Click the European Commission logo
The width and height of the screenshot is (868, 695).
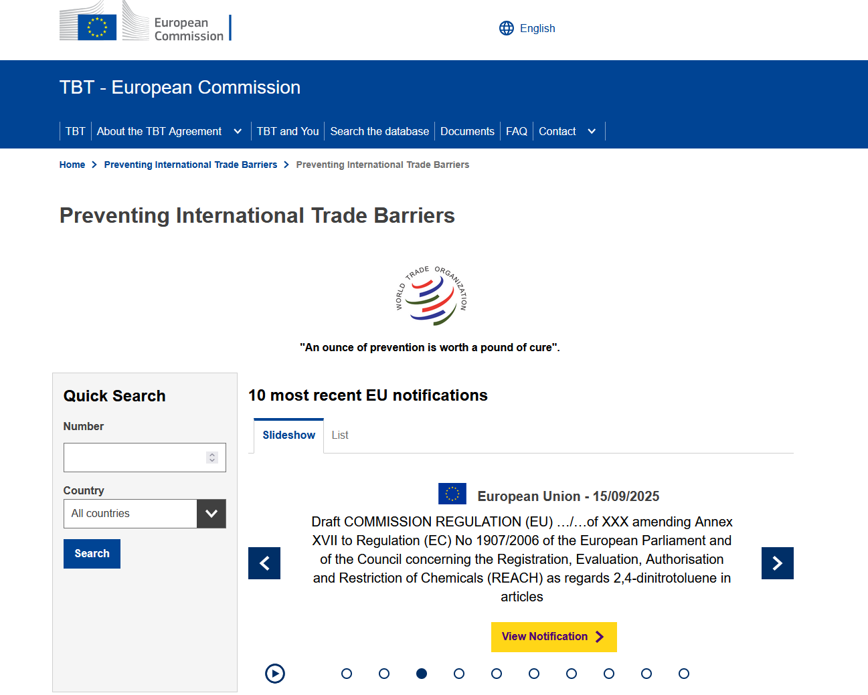pos(145,22)
